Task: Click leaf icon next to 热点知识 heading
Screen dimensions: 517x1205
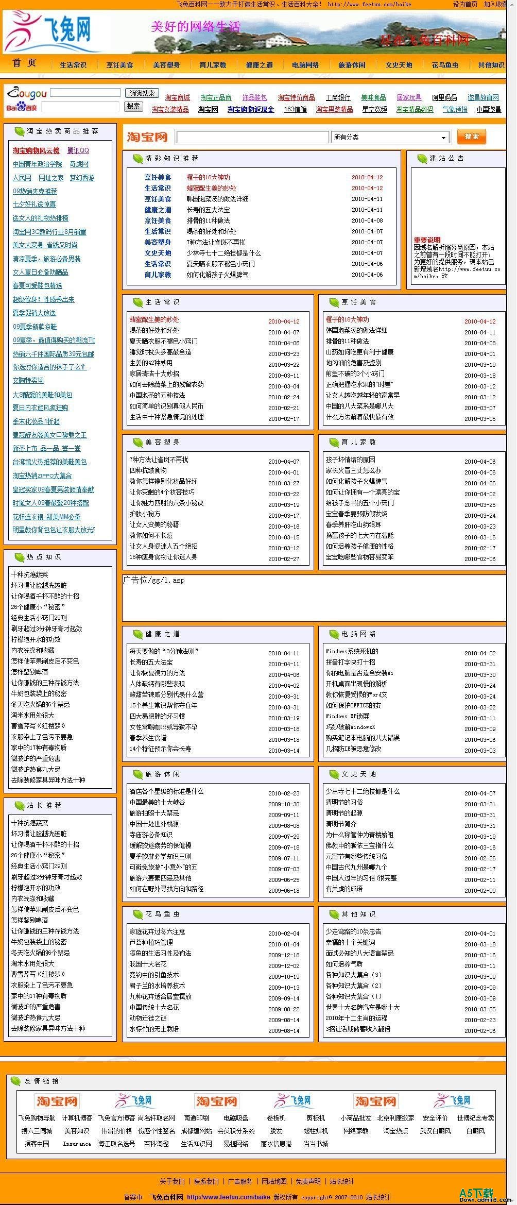Action: [19, 557]
